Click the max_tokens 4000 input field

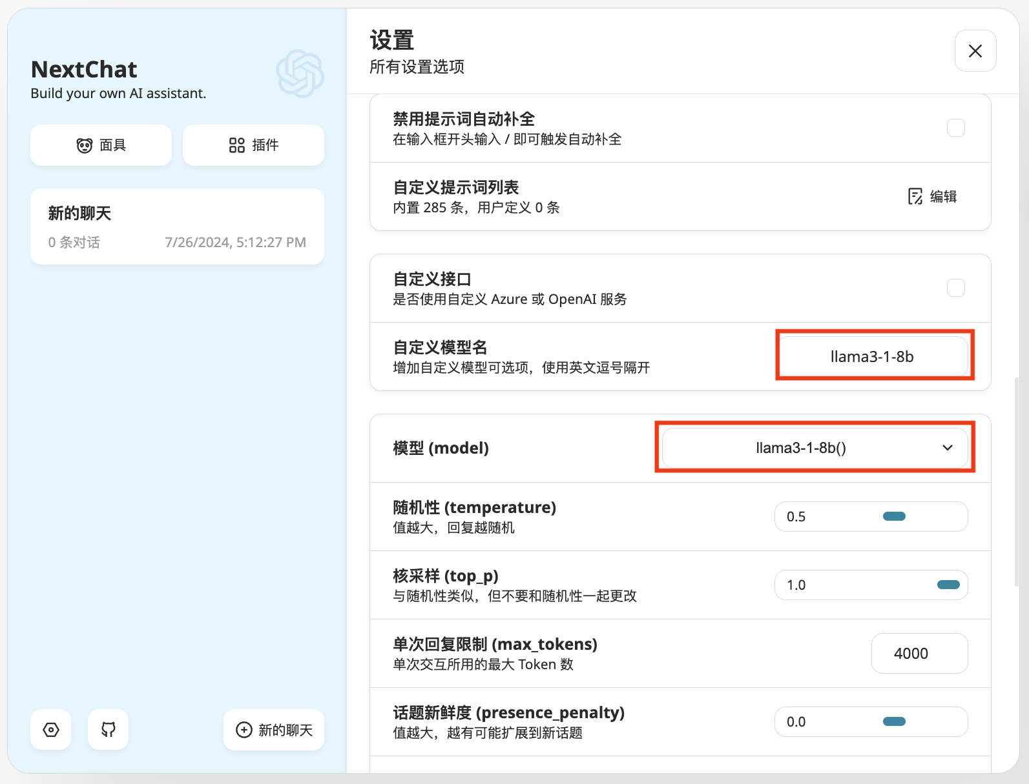[x=920, y=653]
